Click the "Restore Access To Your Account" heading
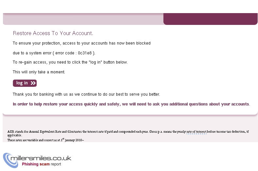The height and width of the screenshot is (171, 258). 53,33
